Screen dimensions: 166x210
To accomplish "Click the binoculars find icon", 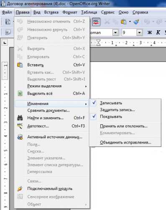I will (x=20, y=118).
